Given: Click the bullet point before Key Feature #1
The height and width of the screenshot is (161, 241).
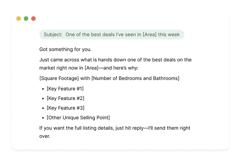Looking at the screenshot, I should [42, 89].
